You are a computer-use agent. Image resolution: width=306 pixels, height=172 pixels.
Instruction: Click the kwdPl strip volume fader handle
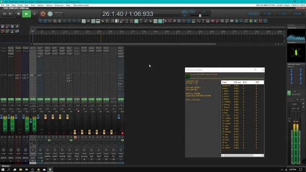53,117
